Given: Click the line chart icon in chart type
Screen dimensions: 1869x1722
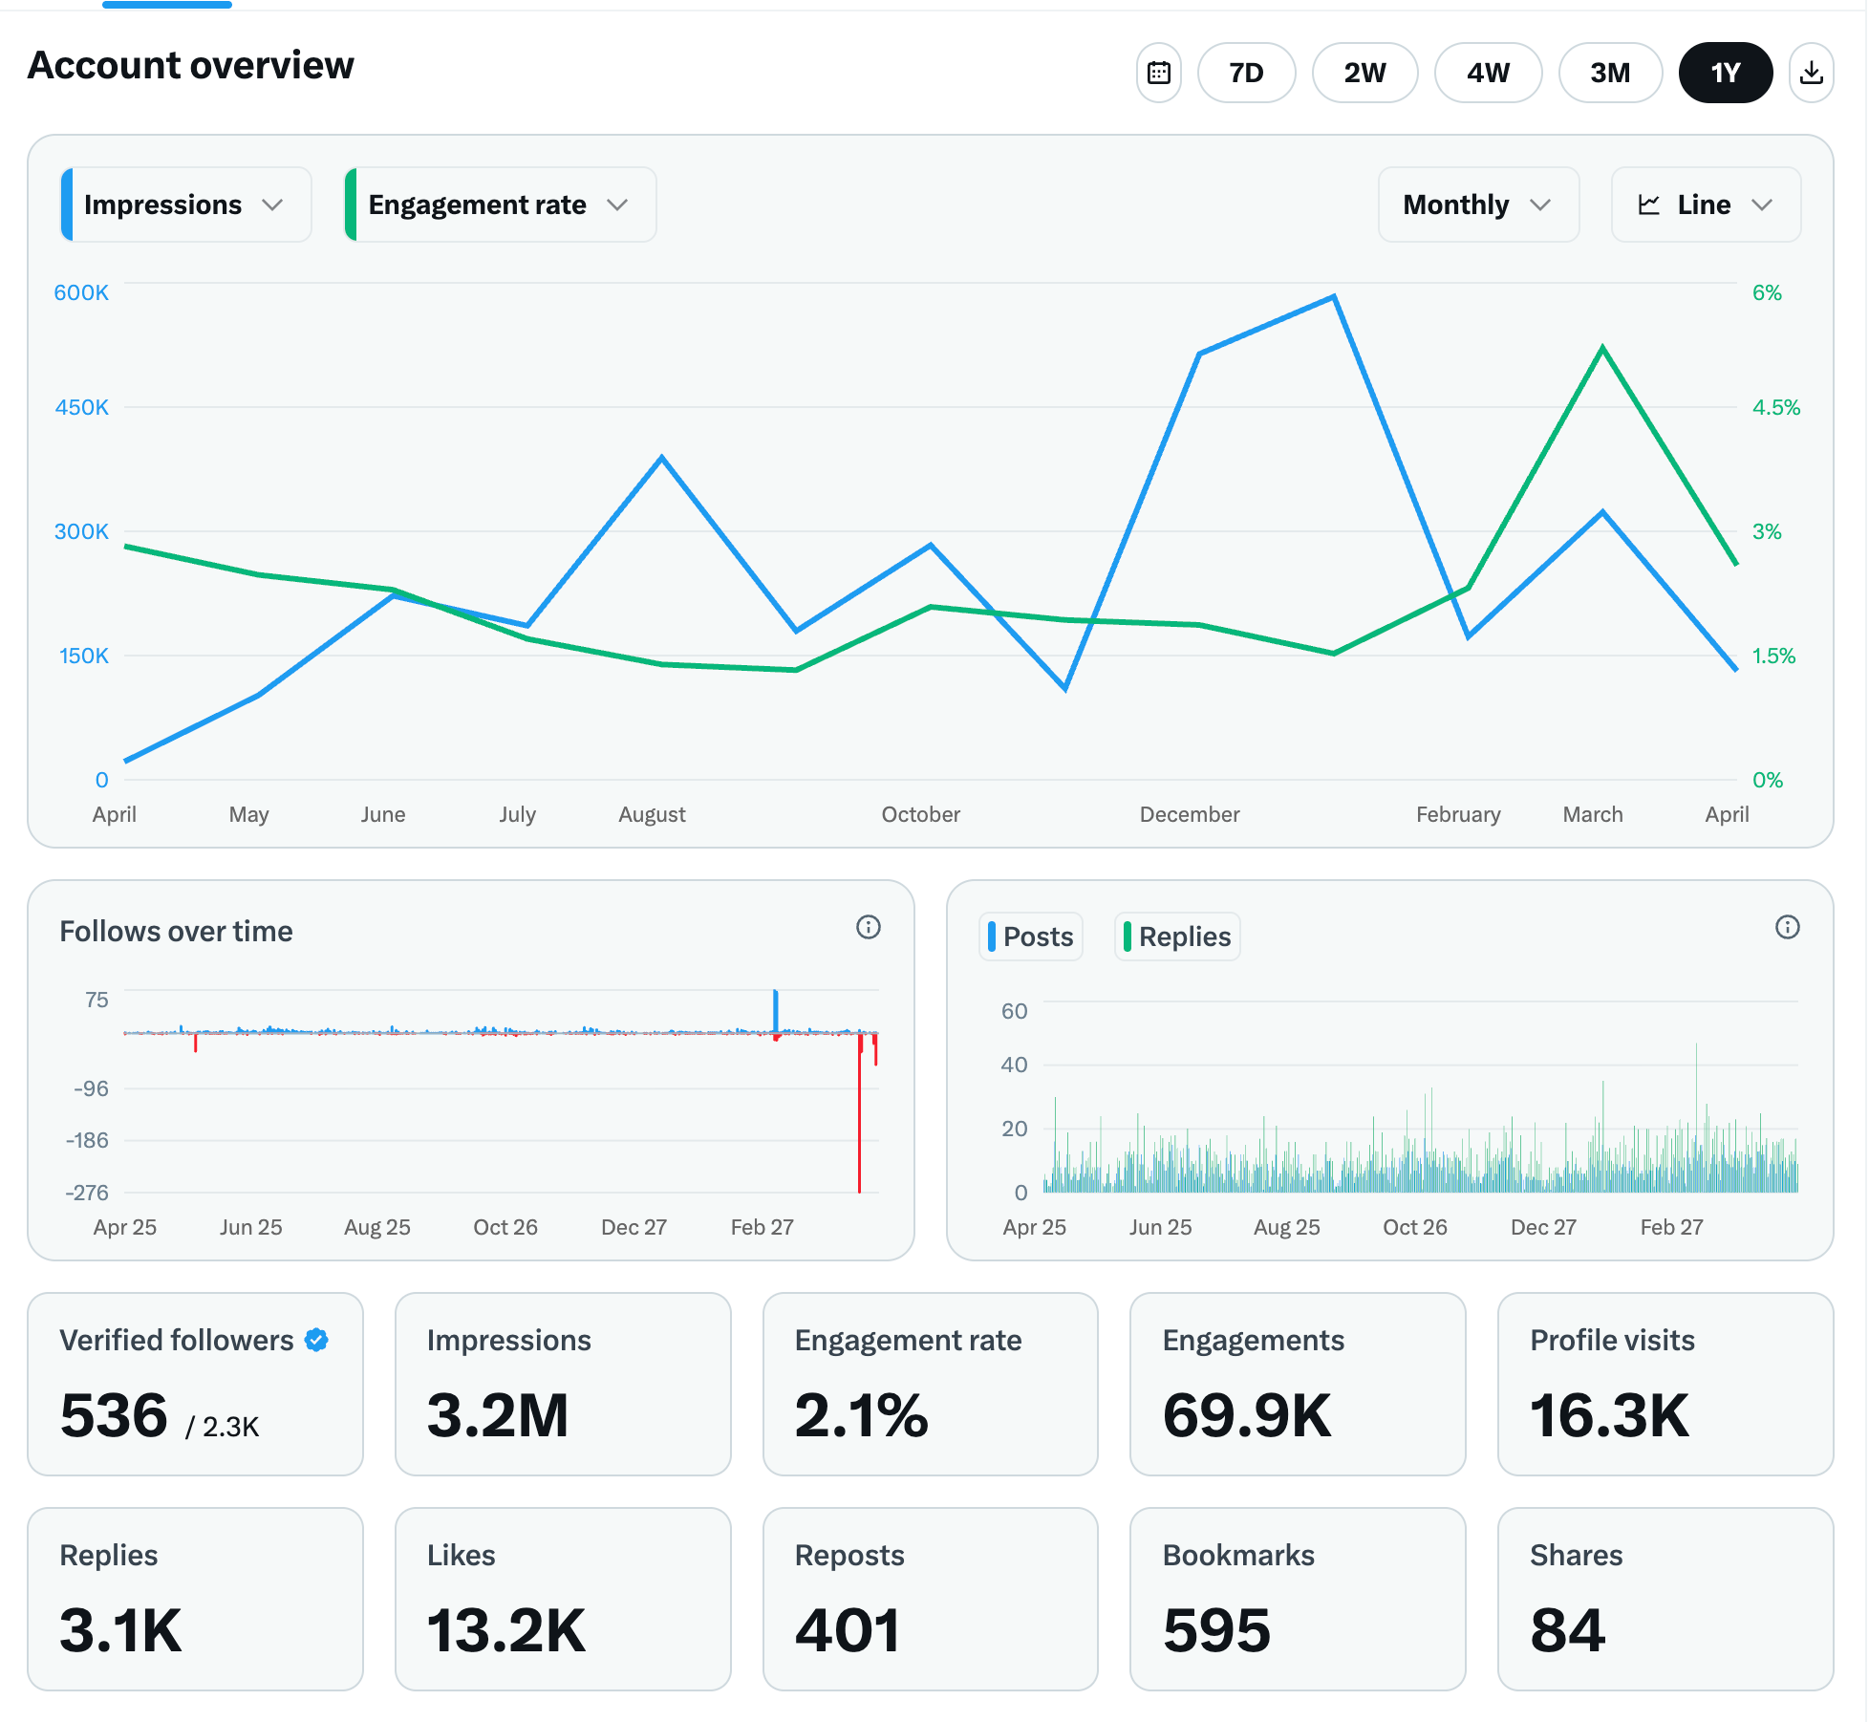Looking at the screenshot, I should 1649,204.
